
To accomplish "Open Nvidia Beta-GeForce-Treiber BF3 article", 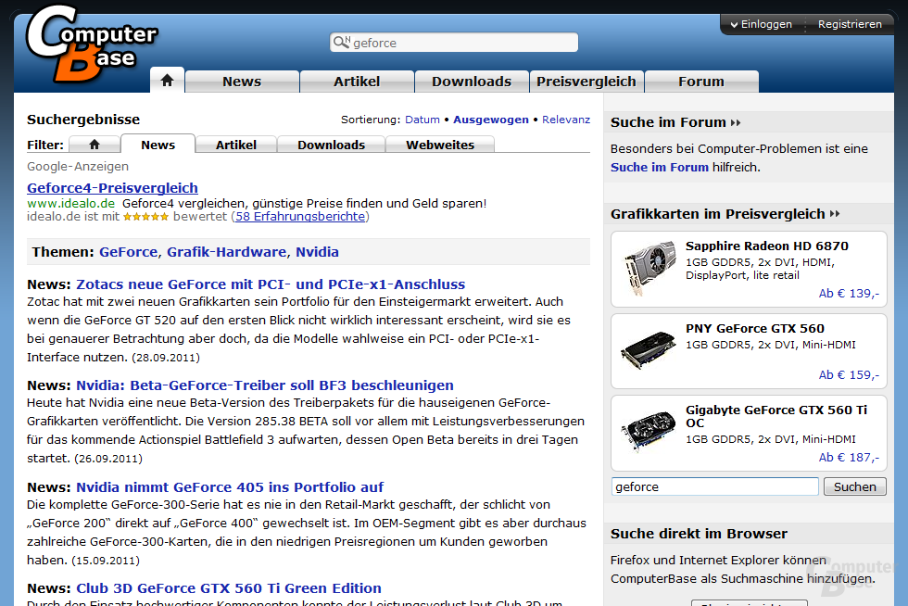I will [265, 385].
